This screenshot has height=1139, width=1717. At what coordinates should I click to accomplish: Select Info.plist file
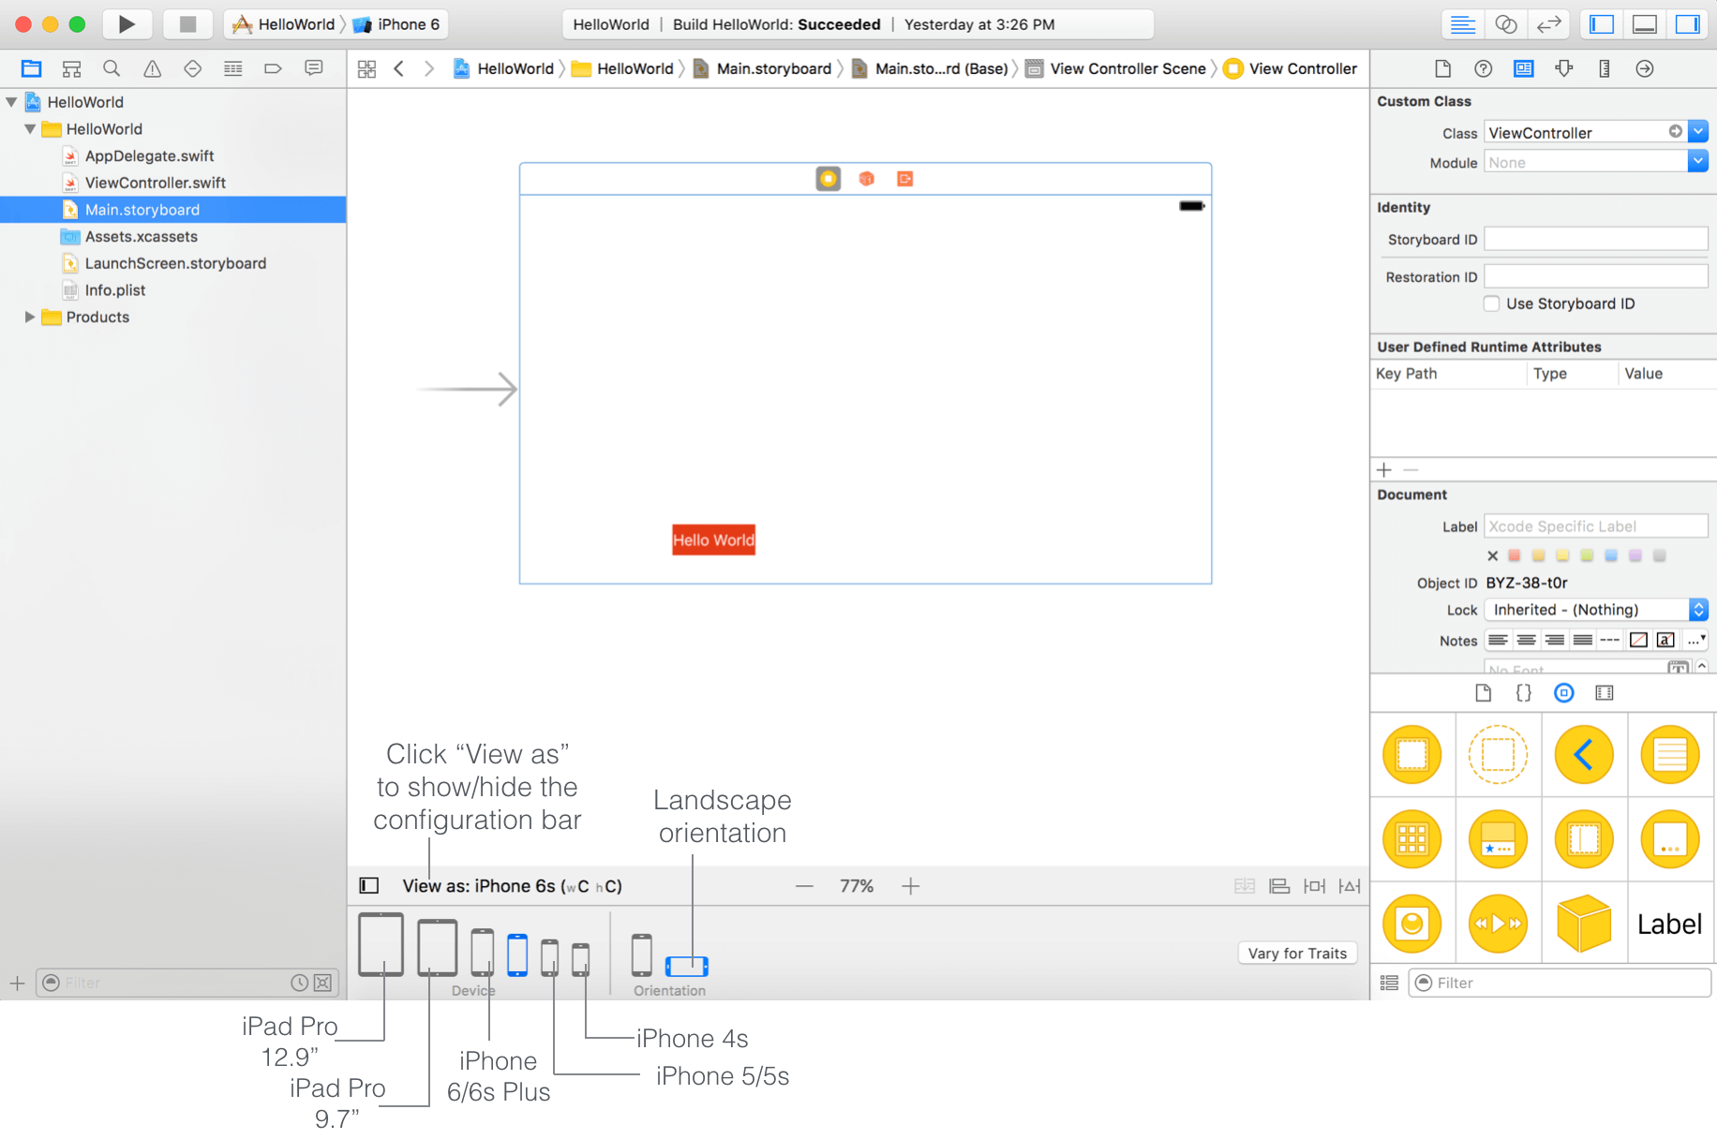pyautogui.click(x=115, y=290)
